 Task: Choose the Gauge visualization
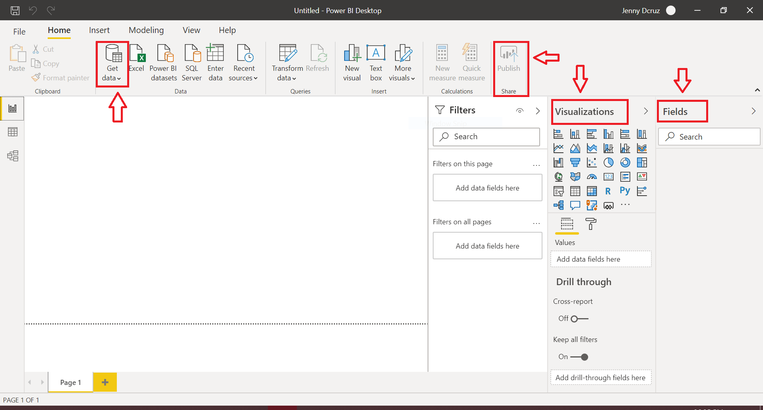[x=592, y=177]
